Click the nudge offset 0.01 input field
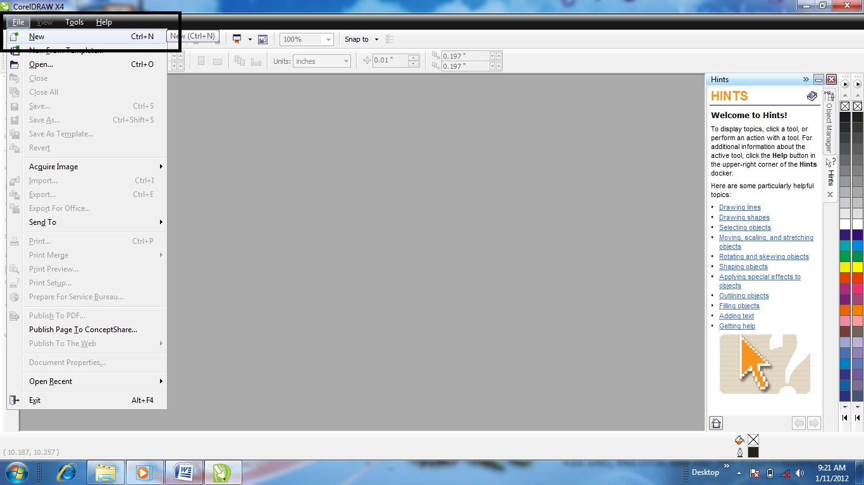 390,61
